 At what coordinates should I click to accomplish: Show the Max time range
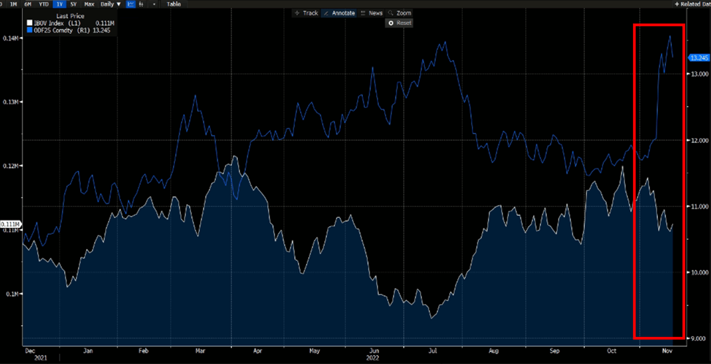tap(89, 4)
